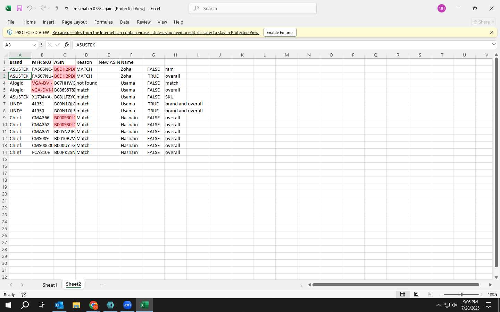Open the Review ribbon tab
This screenshot has width=500, height=312.
click(x=143, y=22)
